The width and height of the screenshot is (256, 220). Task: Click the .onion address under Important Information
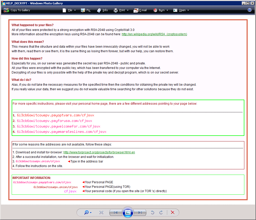pos(56,187)
